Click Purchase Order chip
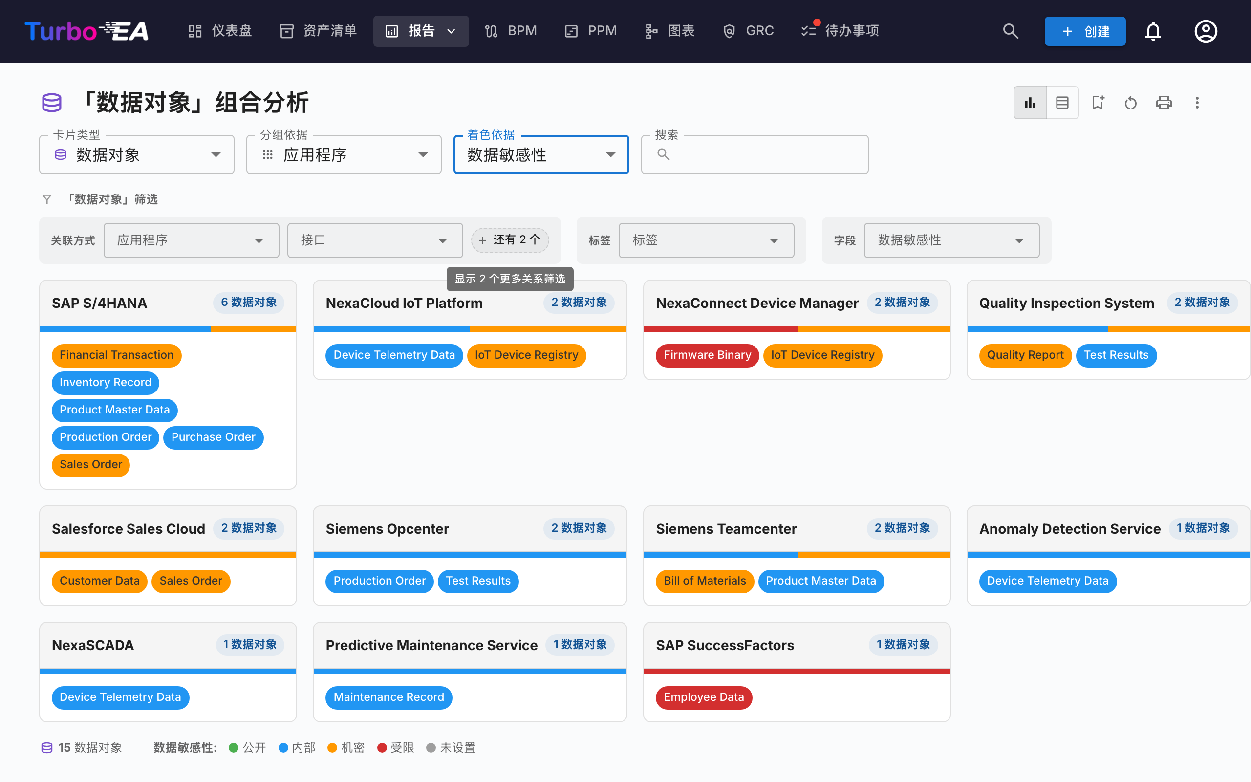The width and height of the screenshot is (1251, 782). [x=213, y=437]
